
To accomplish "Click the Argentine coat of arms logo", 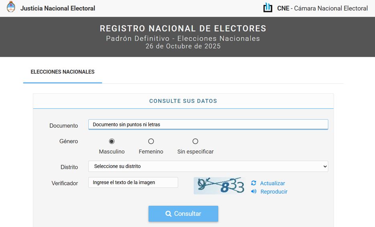I will click(x=11, y=7).
